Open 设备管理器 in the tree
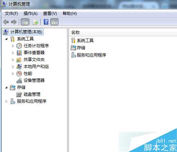This screenshot has height=152, width=177. (34, 81)
